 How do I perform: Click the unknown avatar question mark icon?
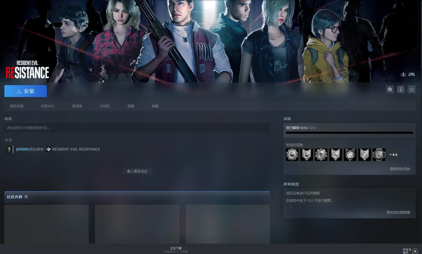[x=9, y=150]
